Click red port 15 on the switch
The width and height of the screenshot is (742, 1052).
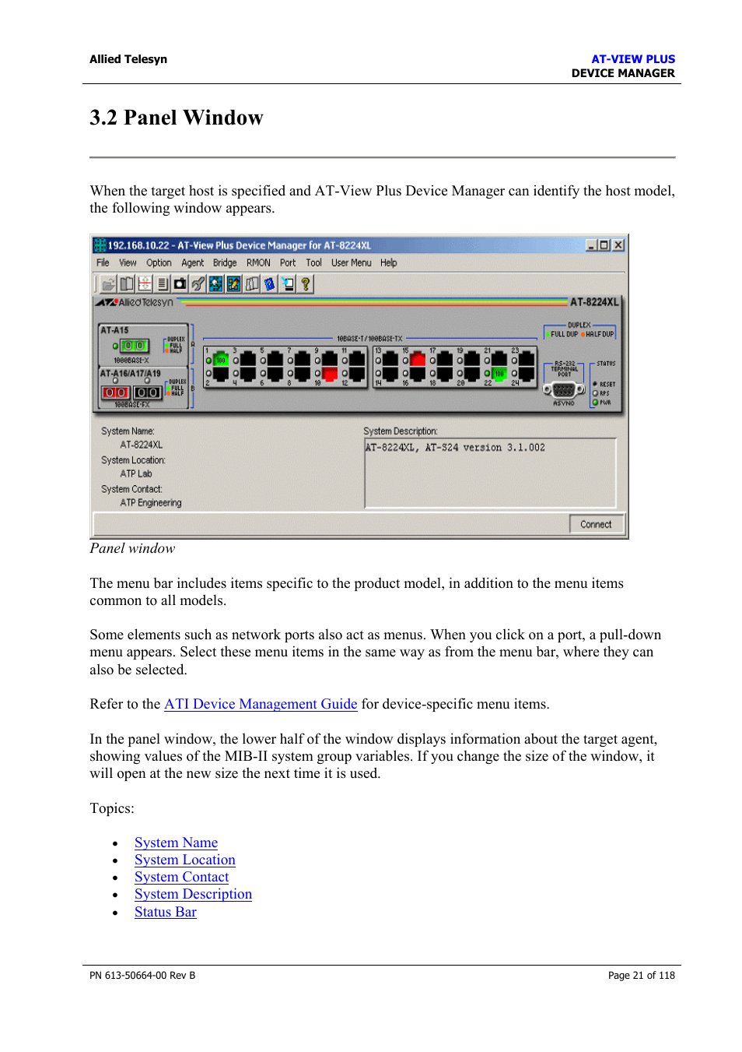click(418, 360)
